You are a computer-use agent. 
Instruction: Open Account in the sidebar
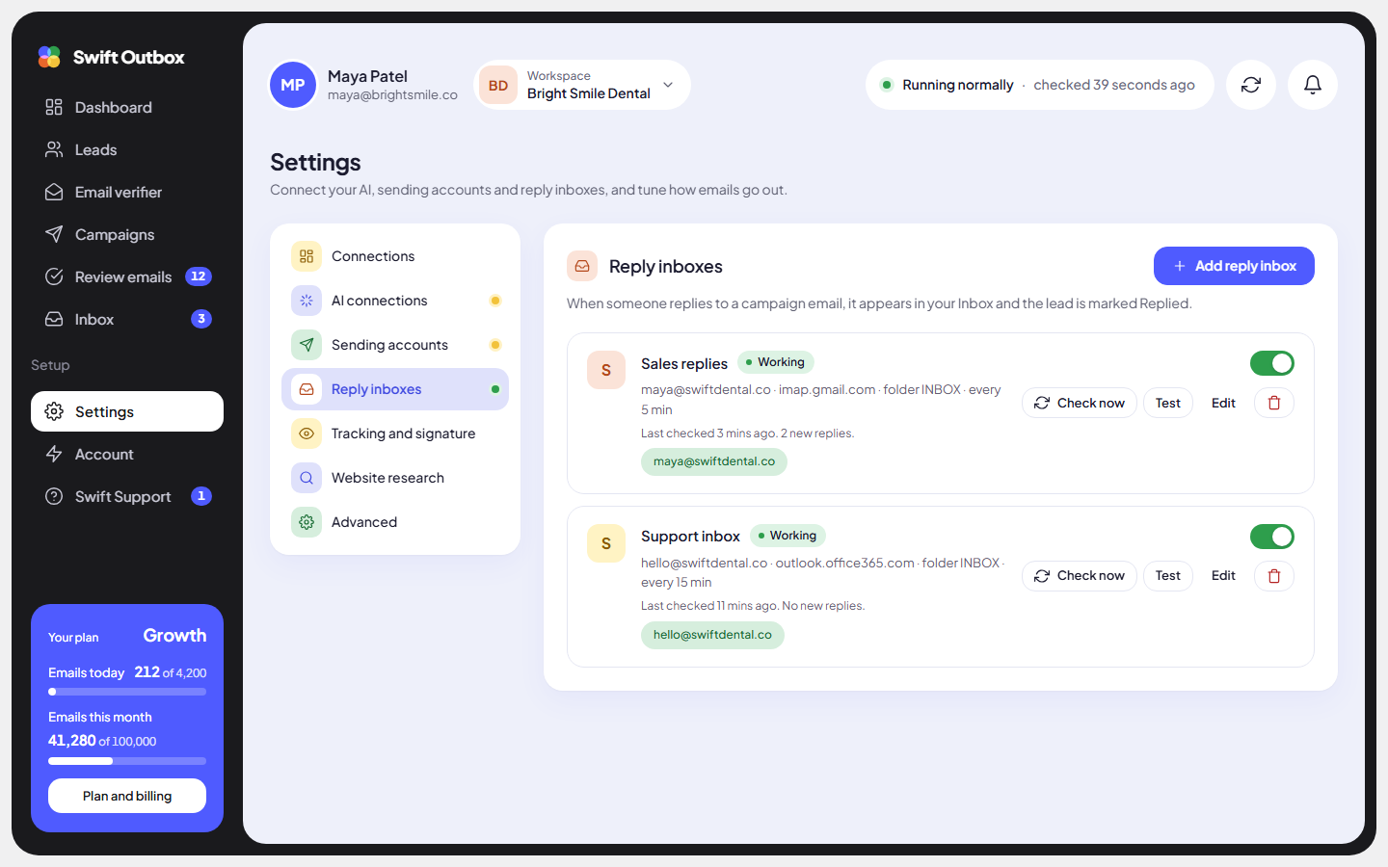127,454
